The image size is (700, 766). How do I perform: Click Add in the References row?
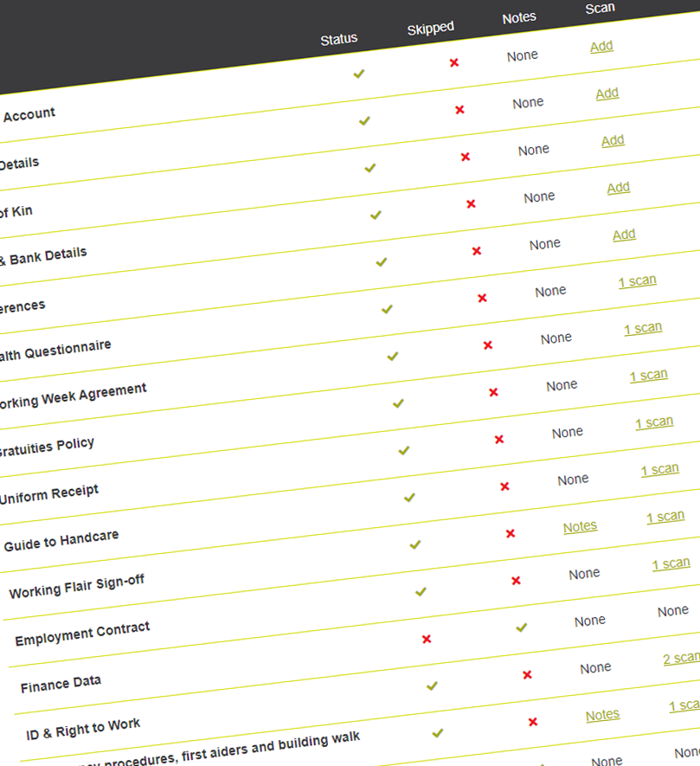coord(624,235)
